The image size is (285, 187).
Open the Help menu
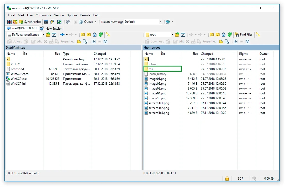(x=96, y=15)
